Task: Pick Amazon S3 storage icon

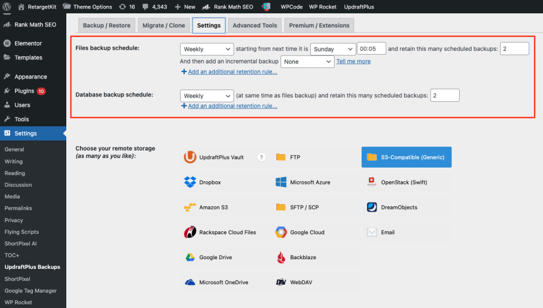Action: [190, 207]
